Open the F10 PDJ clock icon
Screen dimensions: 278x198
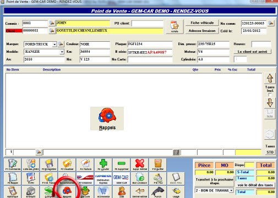[x=158, y=178]
